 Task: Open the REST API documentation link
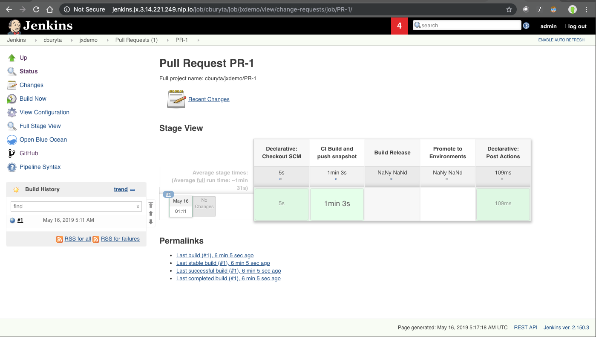(525, 327)
